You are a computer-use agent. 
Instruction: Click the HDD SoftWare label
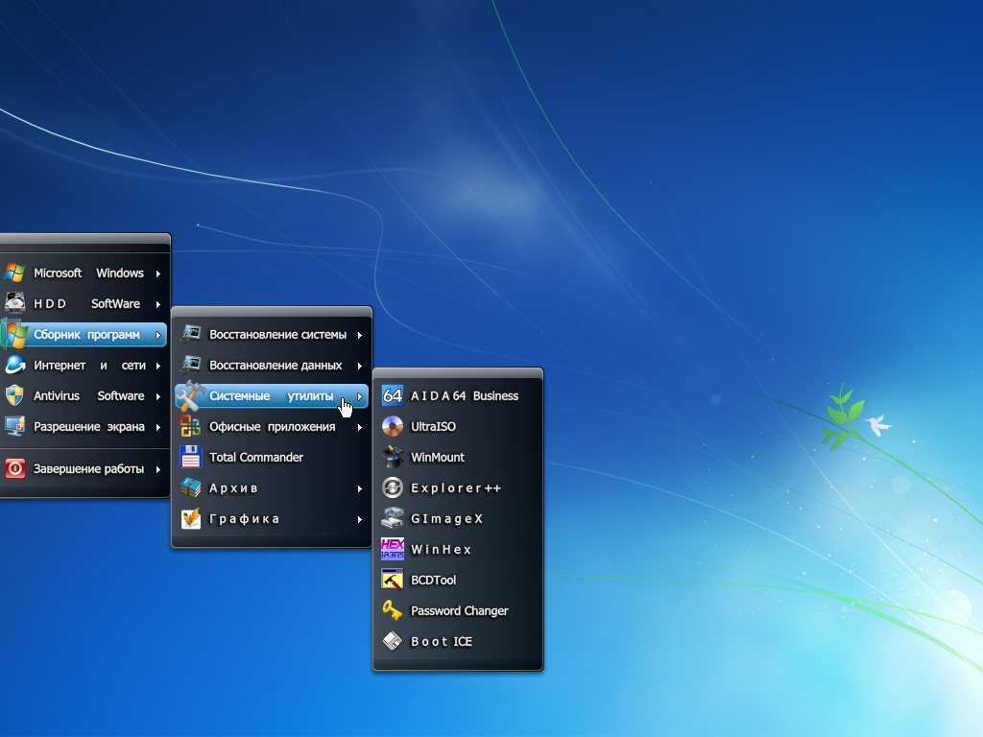tap(86, 304)
